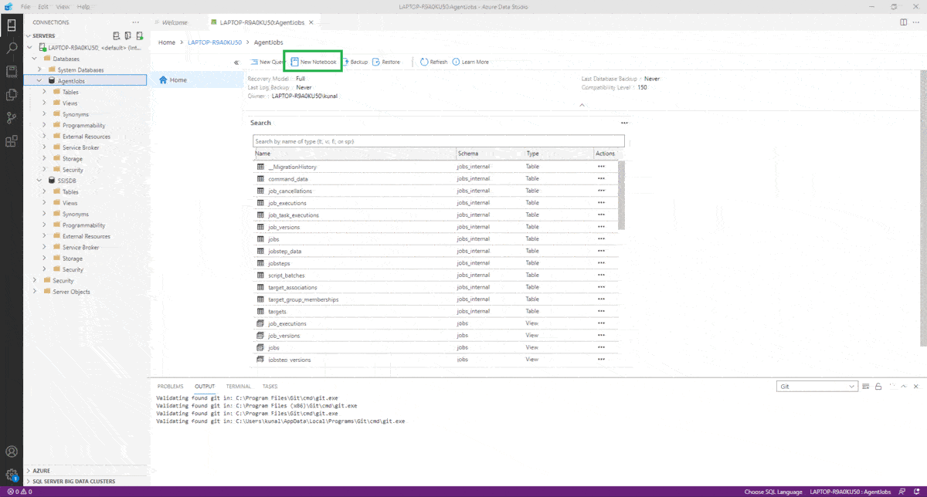Open the Notebooks view in activity bar
This screenshot has width=927, height=497.
(12, 71)
